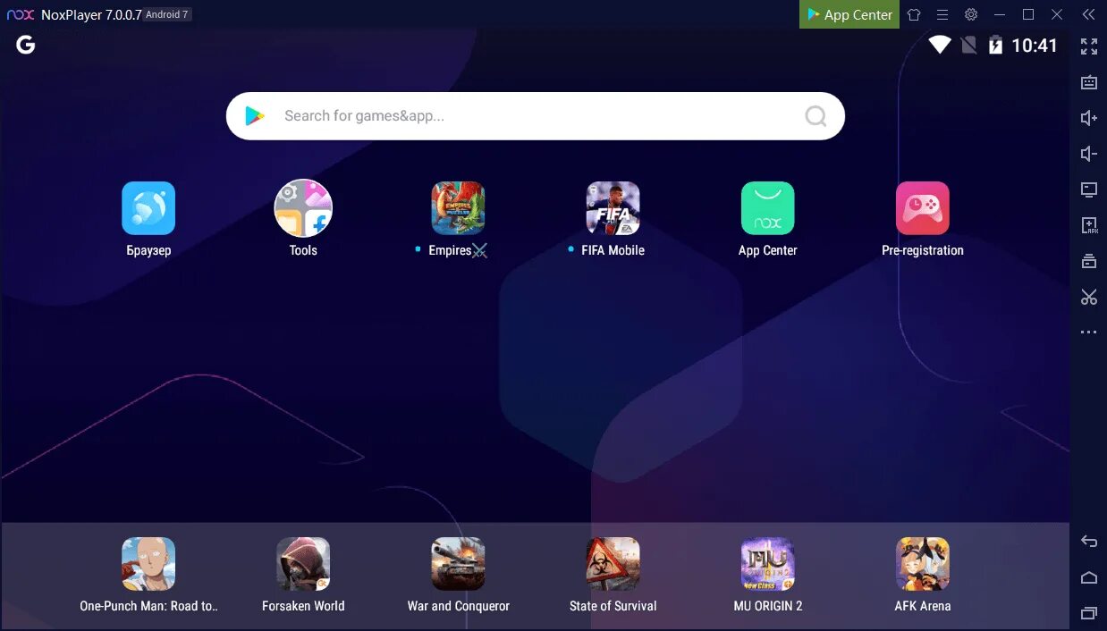Open NoxPlayer system settings gear

(x=971, y=14)
